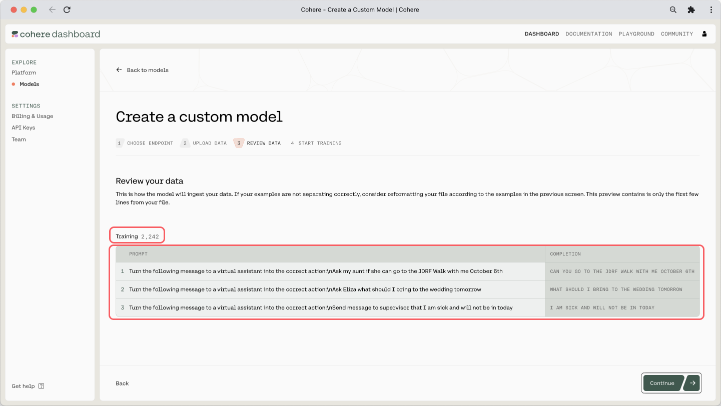Image resolution: width=721 pixels, height=406 pixels.
Task: Go to the Documentation nav item
Action: click(x=588, y=34)
